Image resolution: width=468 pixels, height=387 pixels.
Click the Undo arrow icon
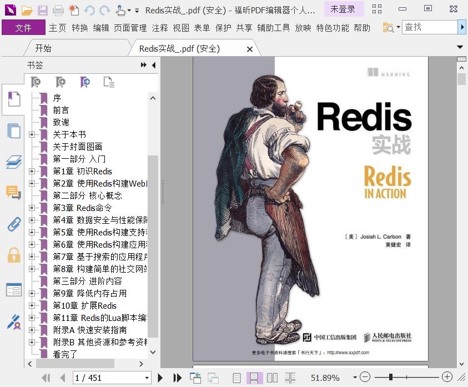[x=89, y=11]
